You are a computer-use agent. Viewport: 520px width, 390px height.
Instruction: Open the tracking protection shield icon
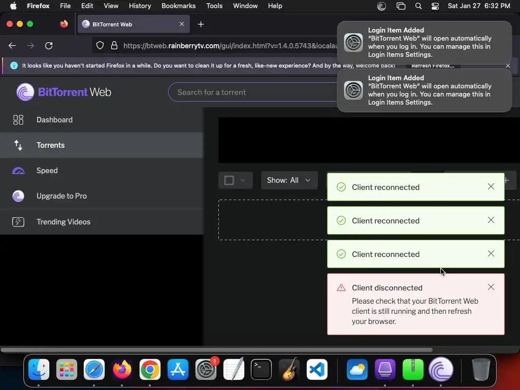tap(100, 45)
